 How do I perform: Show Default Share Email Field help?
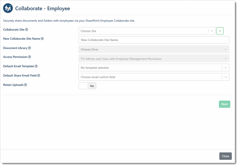click(39, 75)
